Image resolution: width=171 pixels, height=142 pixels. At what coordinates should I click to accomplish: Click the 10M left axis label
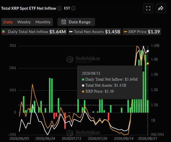click(x=13, y=90)
